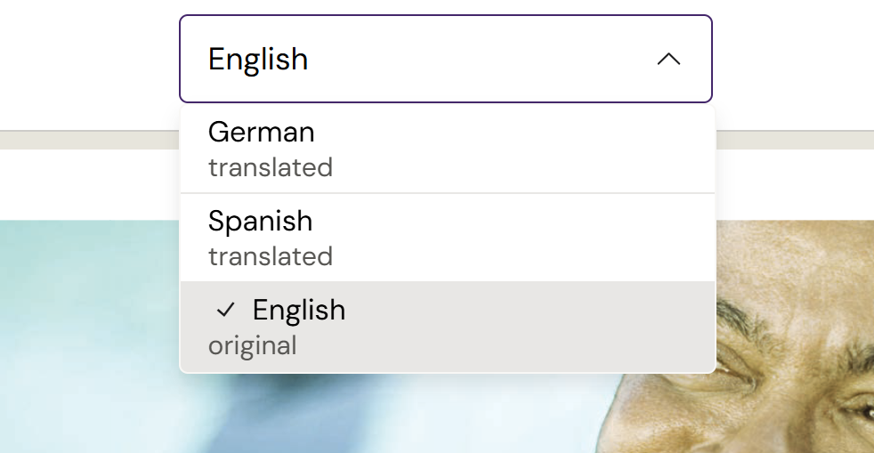Viewport: 874px width, 453px height.
Task: Click blank area right of Spanish entry
Action: click(x=534, y=238)
